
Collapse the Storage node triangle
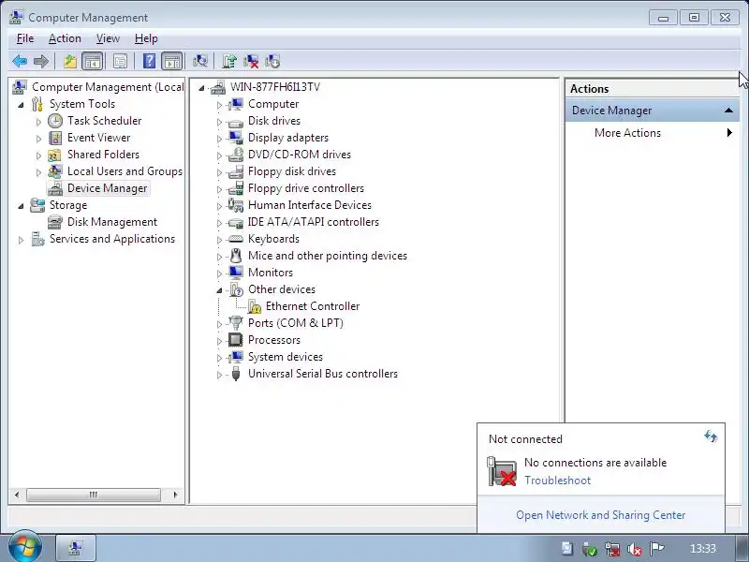[21, 206]
